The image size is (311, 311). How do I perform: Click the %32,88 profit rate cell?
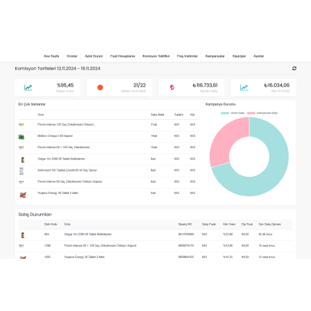(228, 234)
